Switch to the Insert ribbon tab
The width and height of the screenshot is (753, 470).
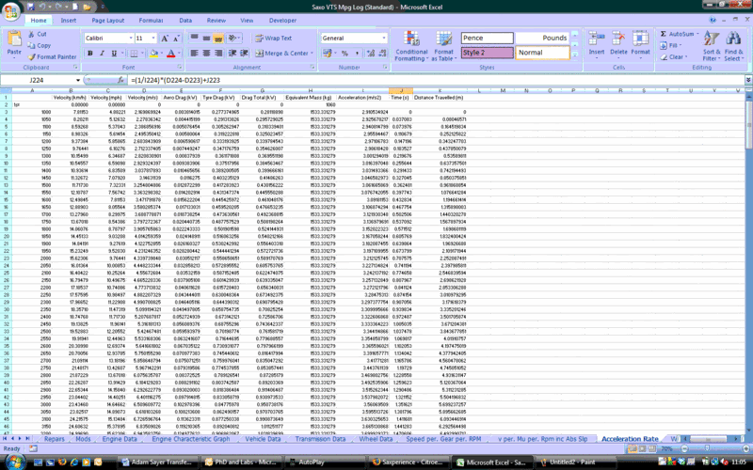tap(68, 21)
